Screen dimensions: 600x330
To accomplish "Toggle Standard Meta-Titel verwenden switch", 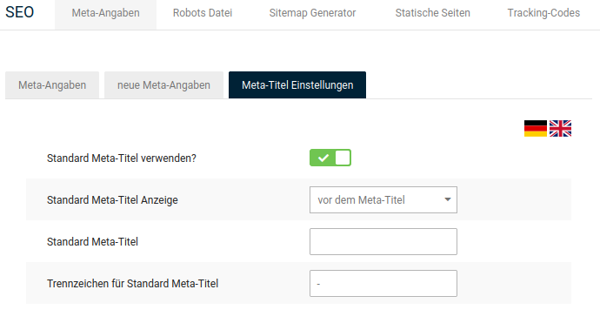I will [x=330, y=158].
